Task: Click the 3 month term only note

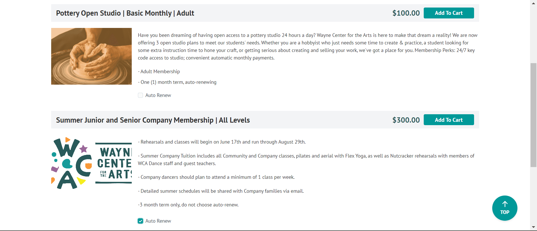Action: click(x=188, y=205)
